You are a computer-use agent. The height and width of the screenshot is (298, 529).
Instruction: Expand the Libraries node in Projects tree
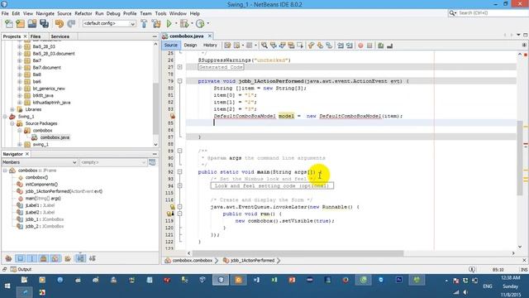(x=12, y=109)
